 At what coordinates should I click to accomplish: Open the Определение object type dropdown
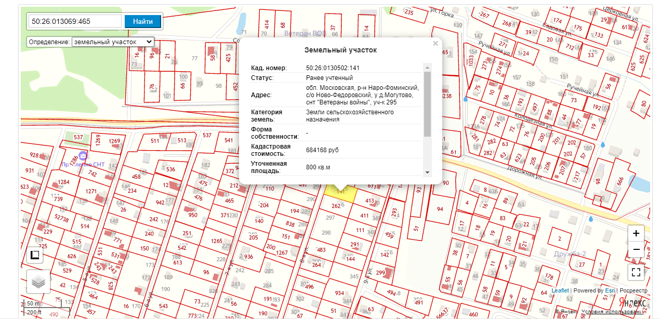click(113, 42)
